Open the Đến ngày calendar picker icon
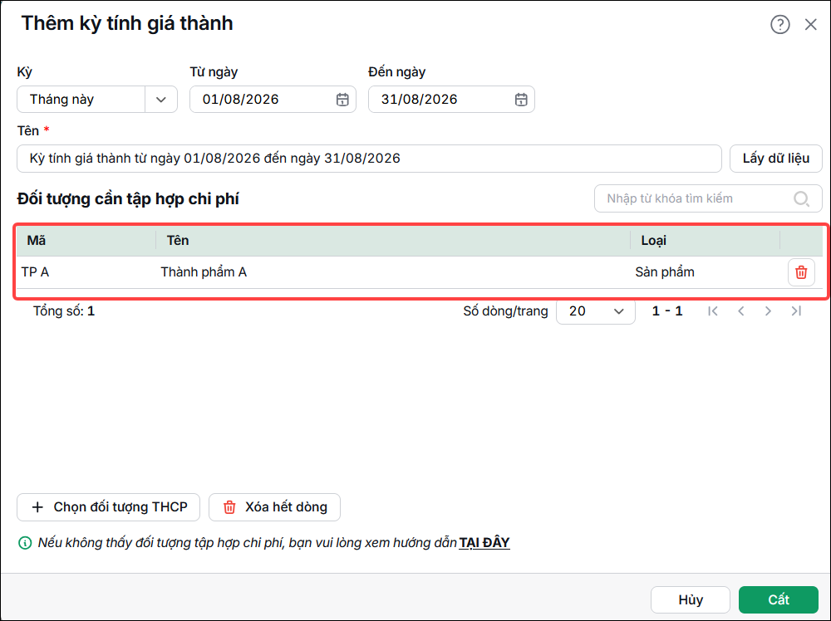The width and height of the screenshot is (831, 621). 521,100
